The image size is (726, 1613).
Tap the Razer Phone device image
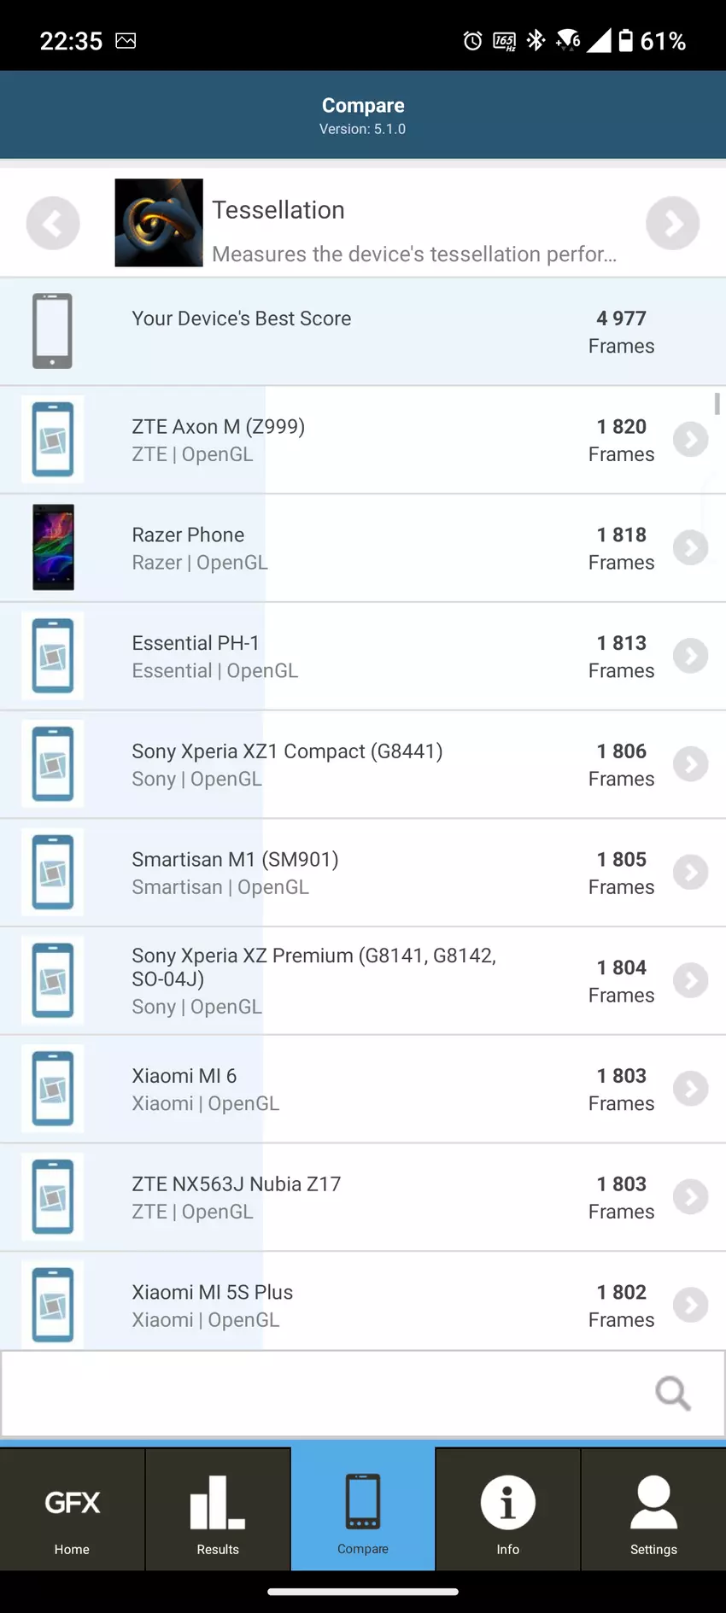point(53,547)
